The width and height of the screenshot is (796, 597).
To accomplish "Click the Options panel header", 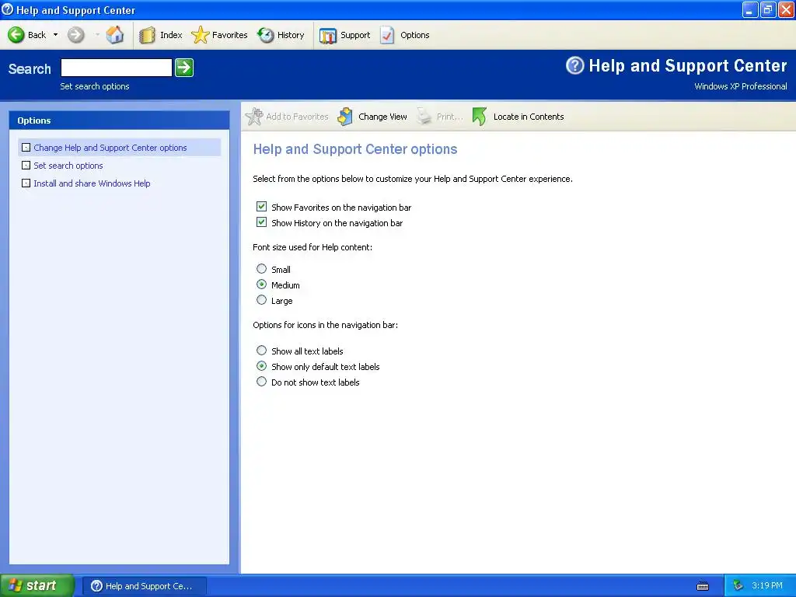I will coord(119,120).
